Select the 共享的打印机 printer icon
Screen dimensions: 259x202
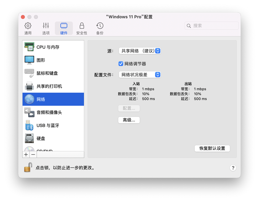(x=29, y=86)
